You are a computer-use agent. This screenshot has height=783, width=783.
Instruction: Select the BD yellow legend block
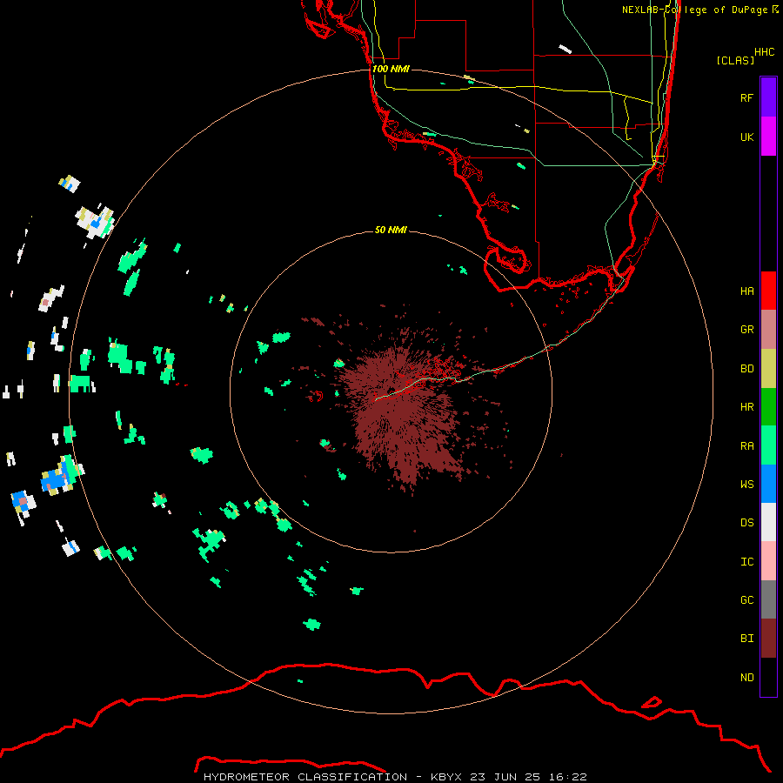coord(768,369)
